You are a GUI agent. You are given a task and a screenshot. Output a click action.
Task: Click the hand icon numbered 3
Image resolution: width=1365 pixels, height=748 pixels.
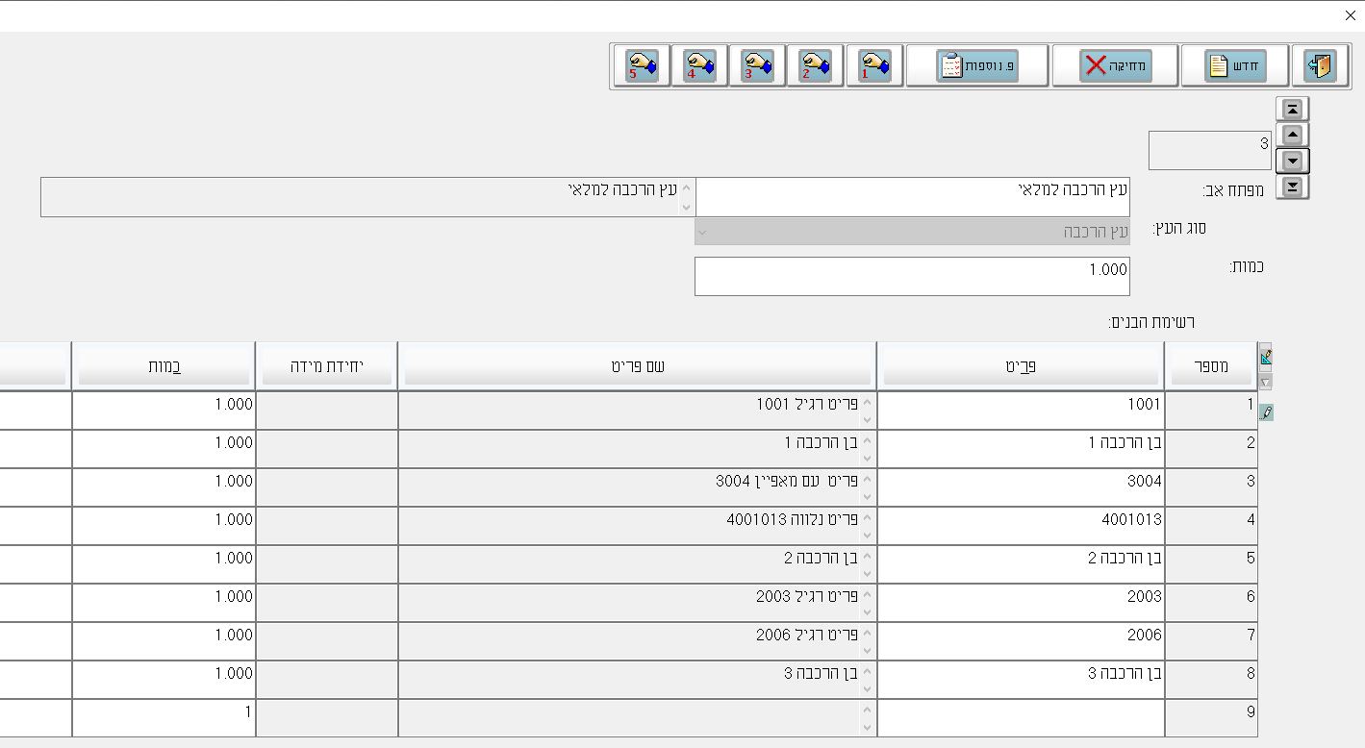(x=757, y=66)
